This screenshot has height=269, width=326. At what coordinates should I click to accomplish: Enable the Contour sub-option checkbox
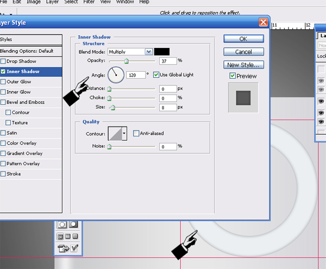point(8,112)
